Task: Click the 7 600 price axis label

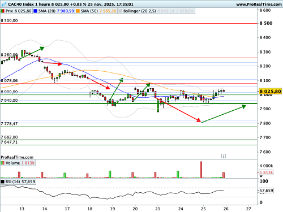Action: click(x=265, y=152)
